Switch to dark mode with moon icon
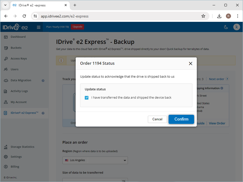The height and width of the screenshot is (182, 243). [226, 27]
